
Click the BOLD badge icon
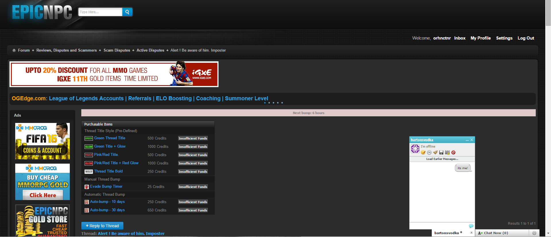click(x=89, y=172)
